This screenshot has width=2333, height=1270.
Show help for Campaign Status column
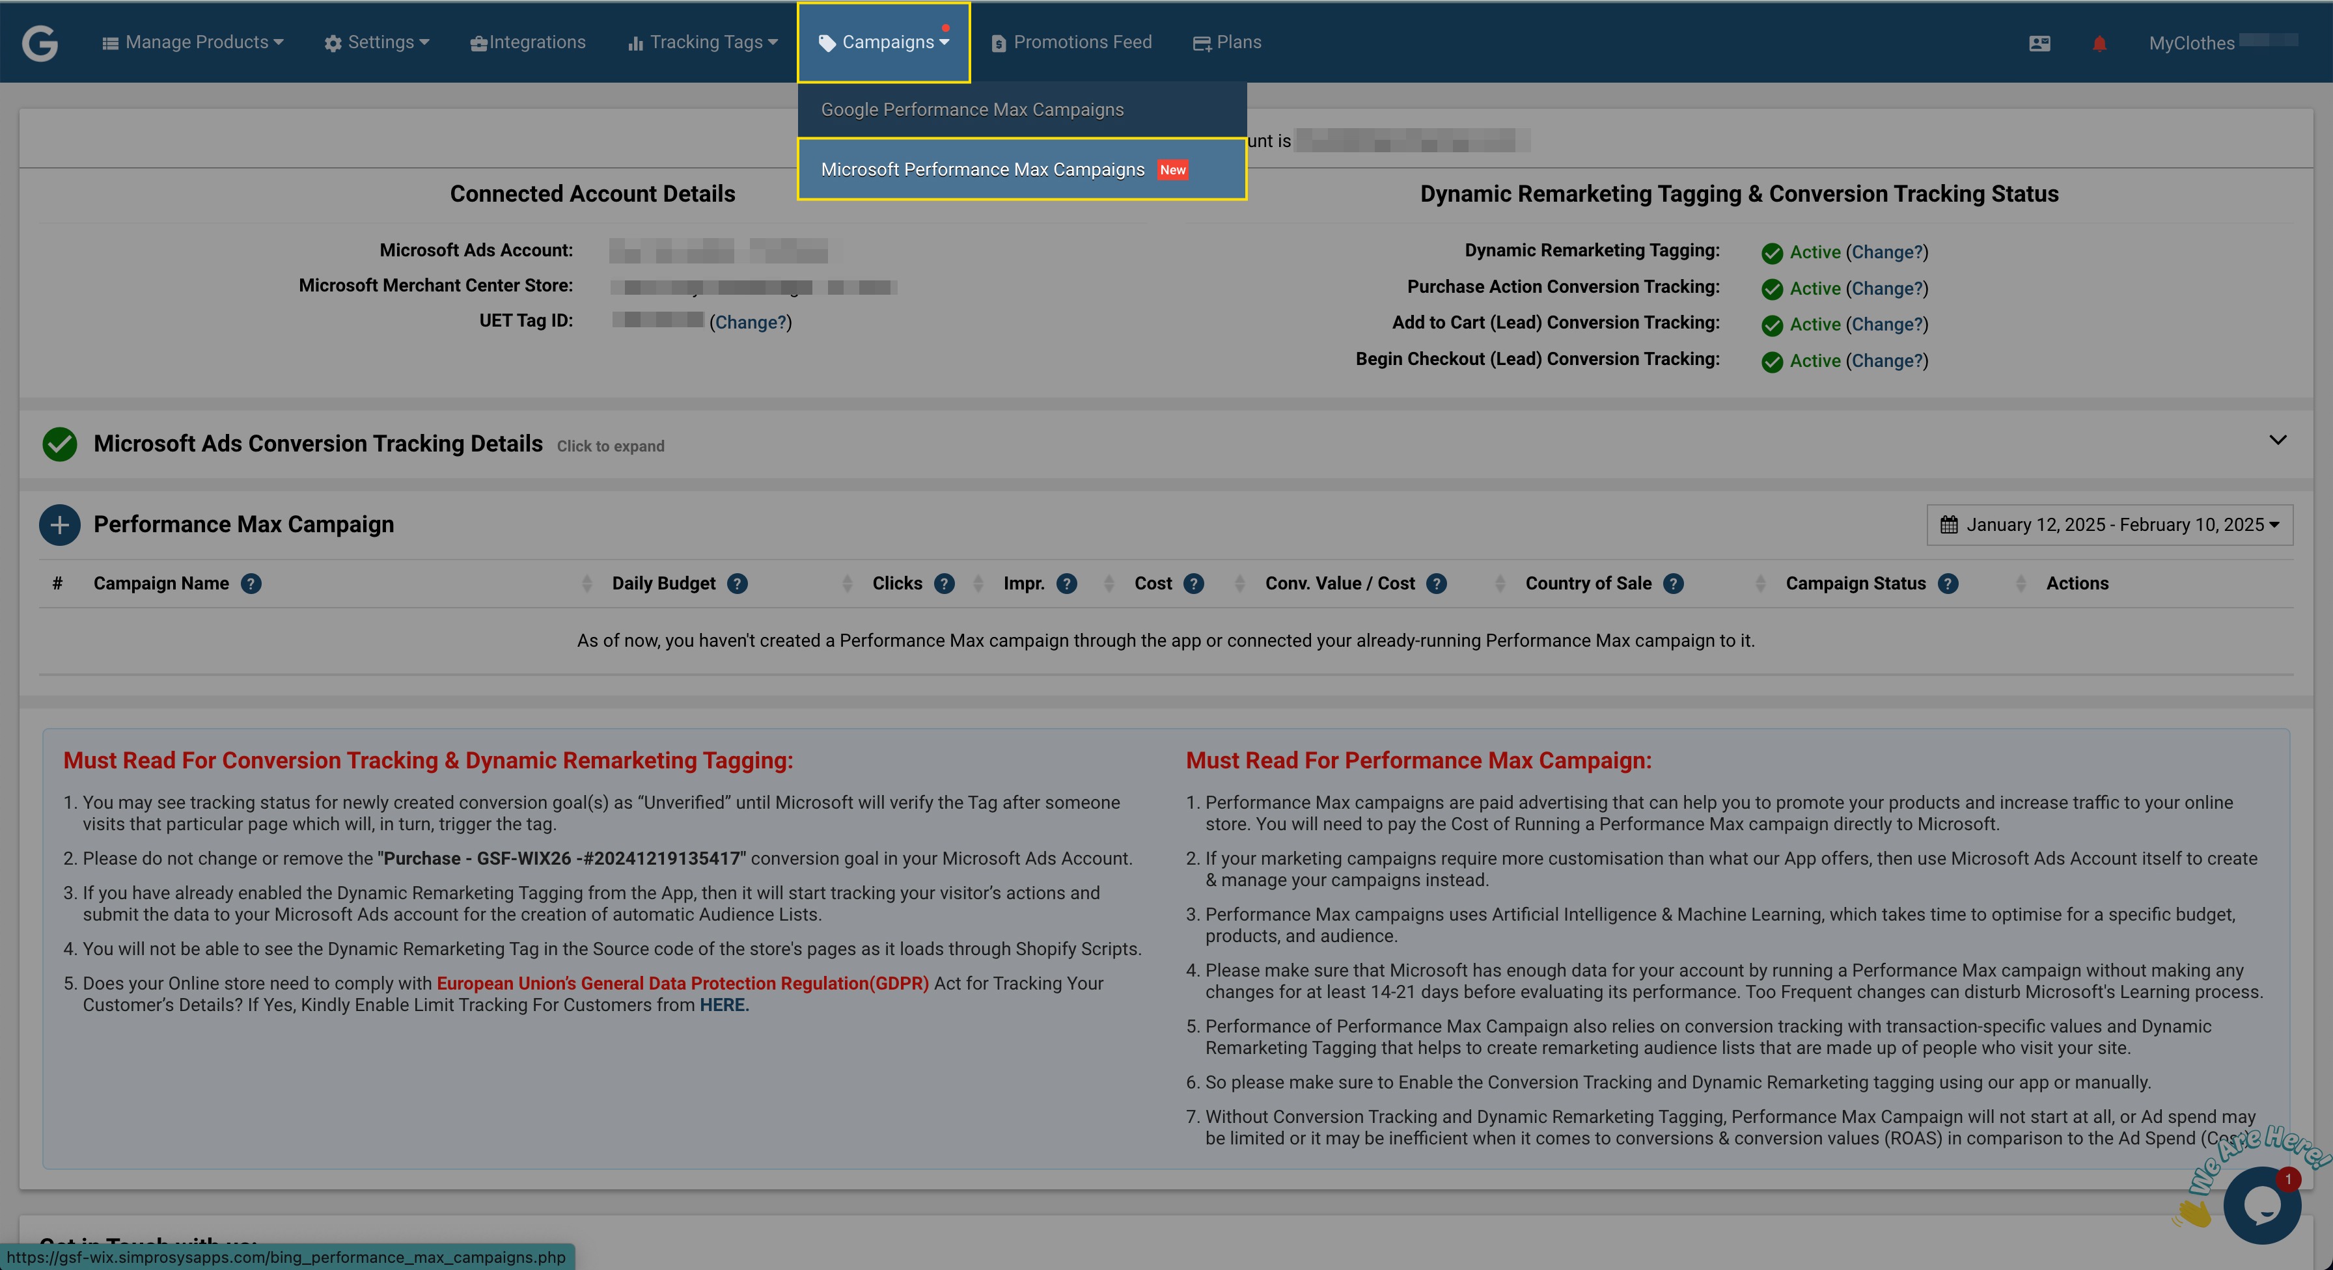[1948, 584]
